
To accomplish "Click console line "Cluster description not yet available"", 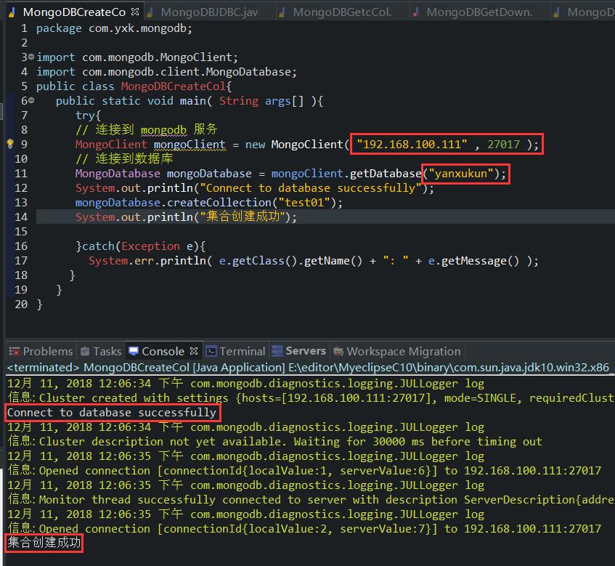I will pos(274,441).
